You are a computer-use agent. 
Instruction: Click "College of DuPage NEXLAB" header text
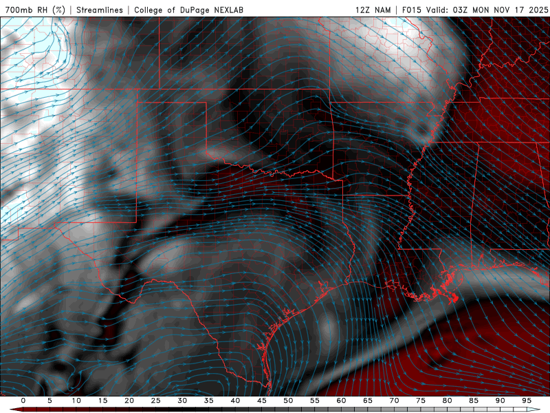[188, 10]
